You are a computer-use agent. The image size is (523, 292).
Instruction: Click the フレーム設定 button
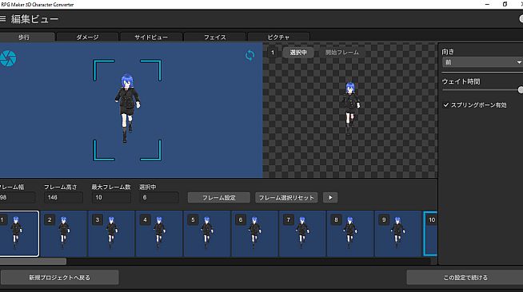click(x=219, y=198)
